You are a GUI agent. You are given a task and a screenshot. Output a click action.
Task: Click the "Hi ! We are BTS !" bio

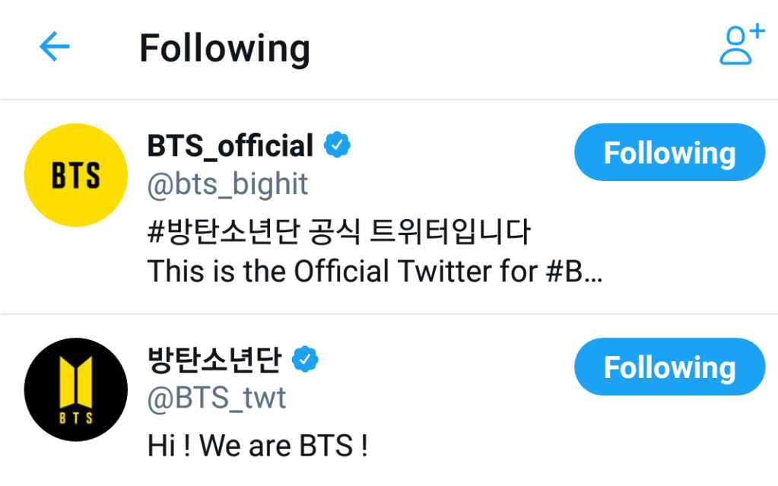coord(258,446)
